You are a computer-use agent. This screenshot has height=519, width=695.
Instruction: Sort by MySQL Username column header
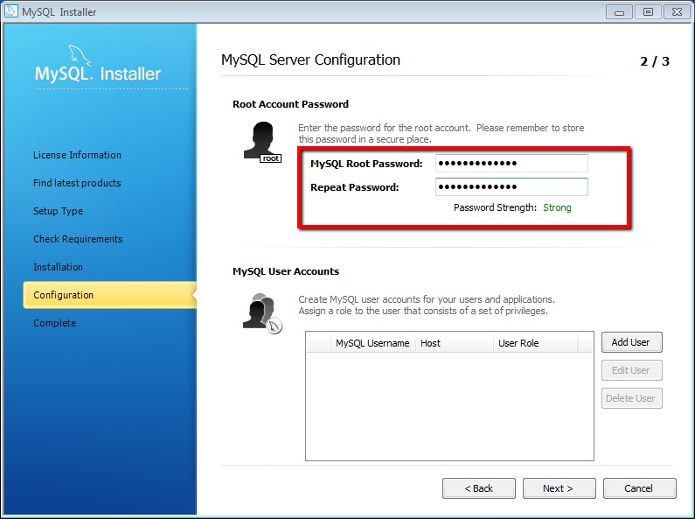(372, 343)
